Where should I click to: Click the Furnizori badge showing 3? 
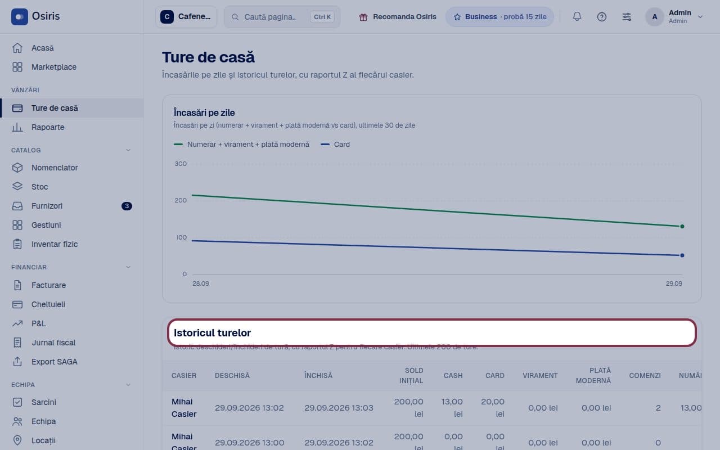coord(127,206)
